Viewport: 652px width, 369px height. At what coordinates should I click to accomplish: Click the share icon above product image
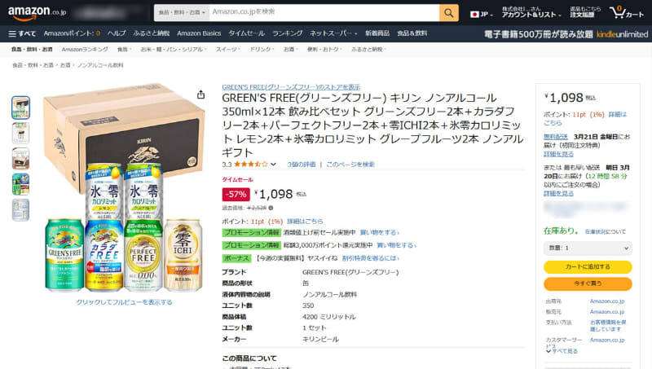pyautogui.click(x=200, y=94)
